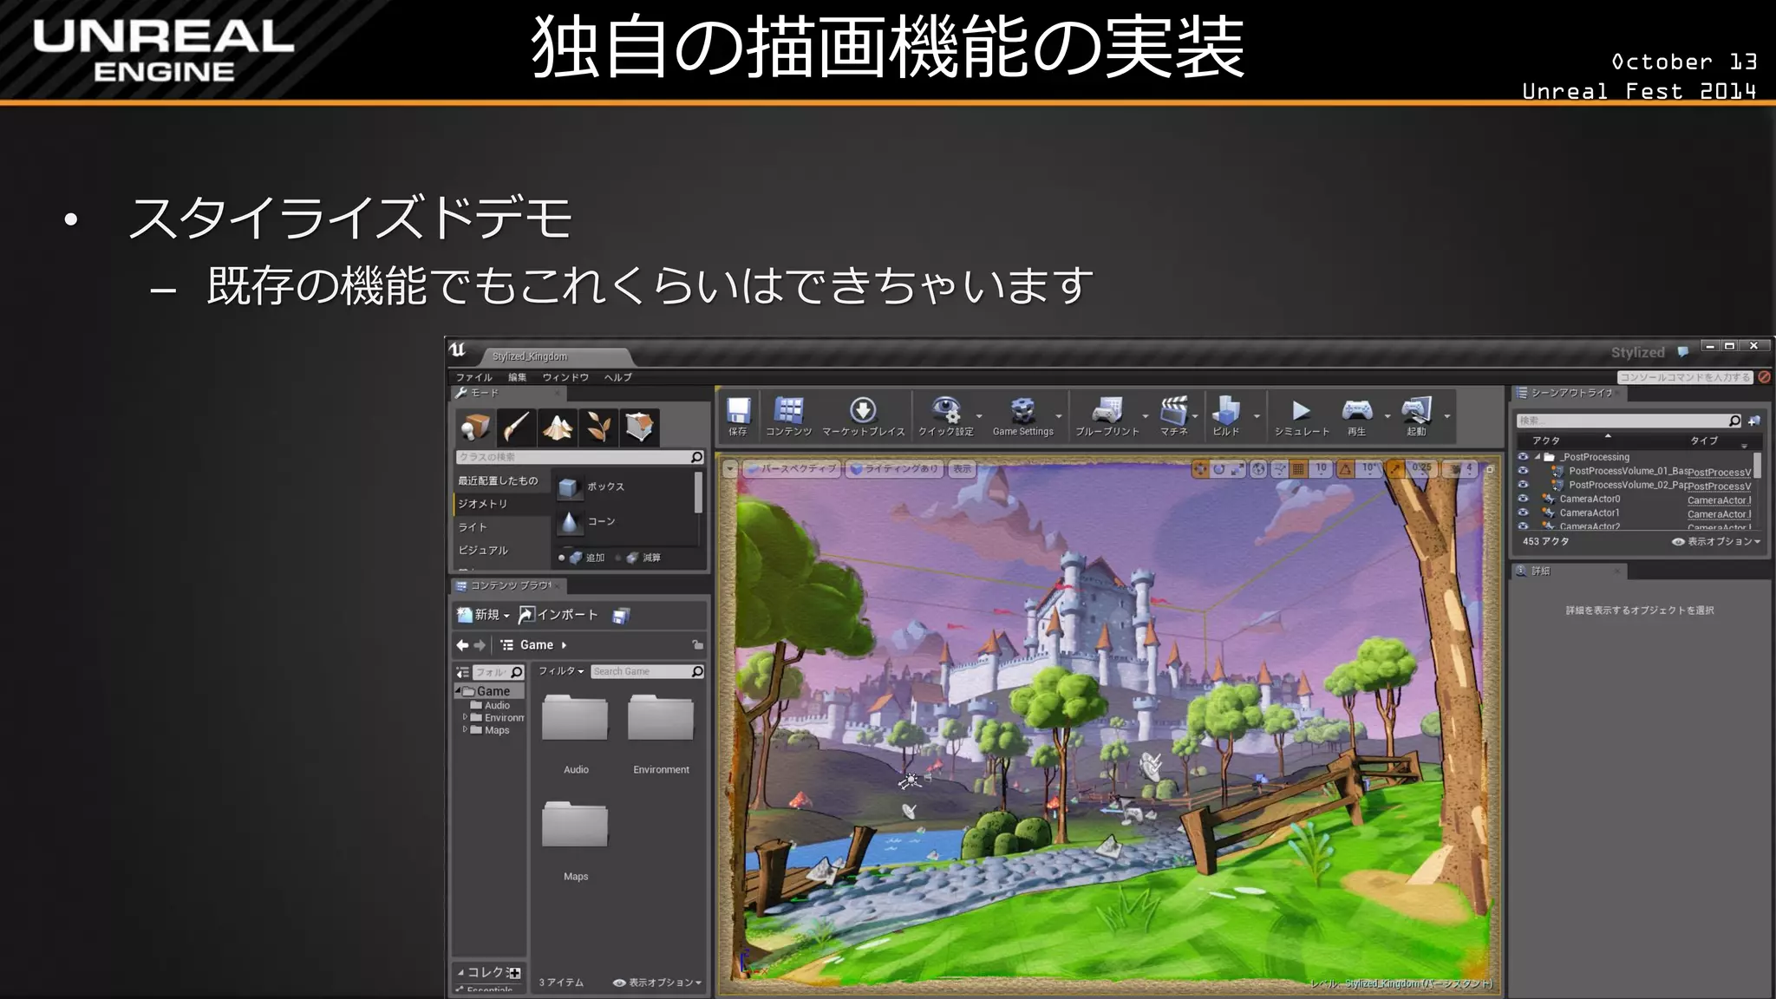Image resolution: width=1776 pixels, height=999 pixels.
Task: Open the Filters (フィルタ) dropdown
Action: (561, 671)
